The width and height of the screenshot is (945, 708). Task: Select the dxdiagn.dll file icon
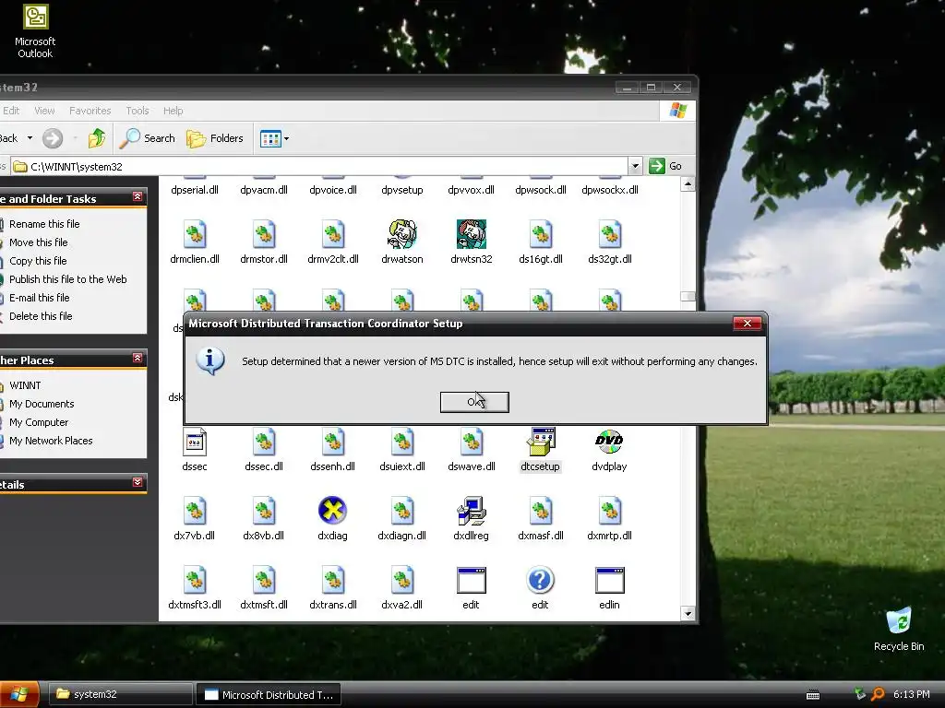tap(402, 511)
